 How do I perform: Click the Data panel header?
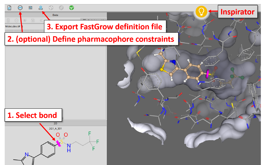click(55, 15)
